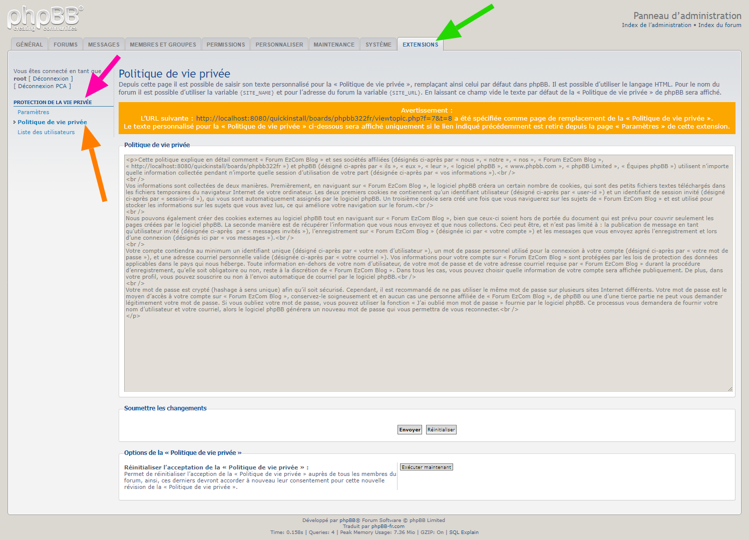The width and height of the screenshot is (749, 540).
Task: Switch to the FORUMS tab
Action: [x=66, y=45]
